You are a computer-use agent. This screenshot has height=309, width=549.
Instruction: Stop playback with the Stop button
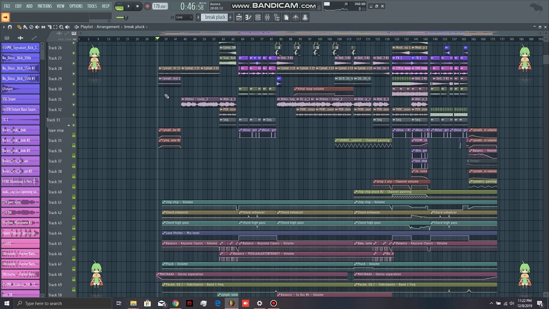(x=137, y=6)
